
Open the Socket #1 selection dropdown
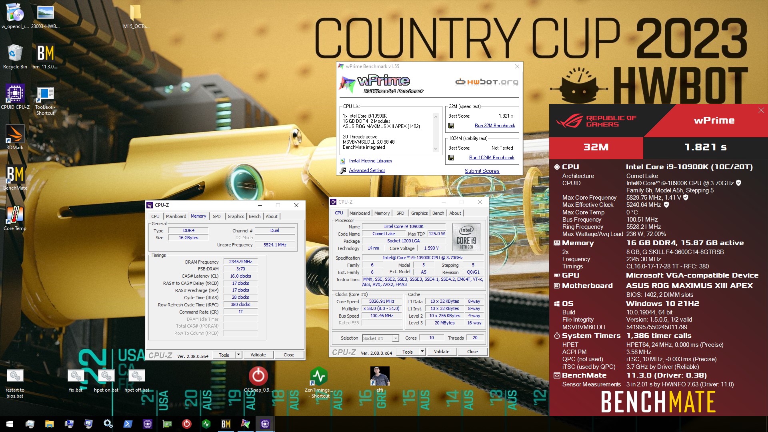coord(380,338)
